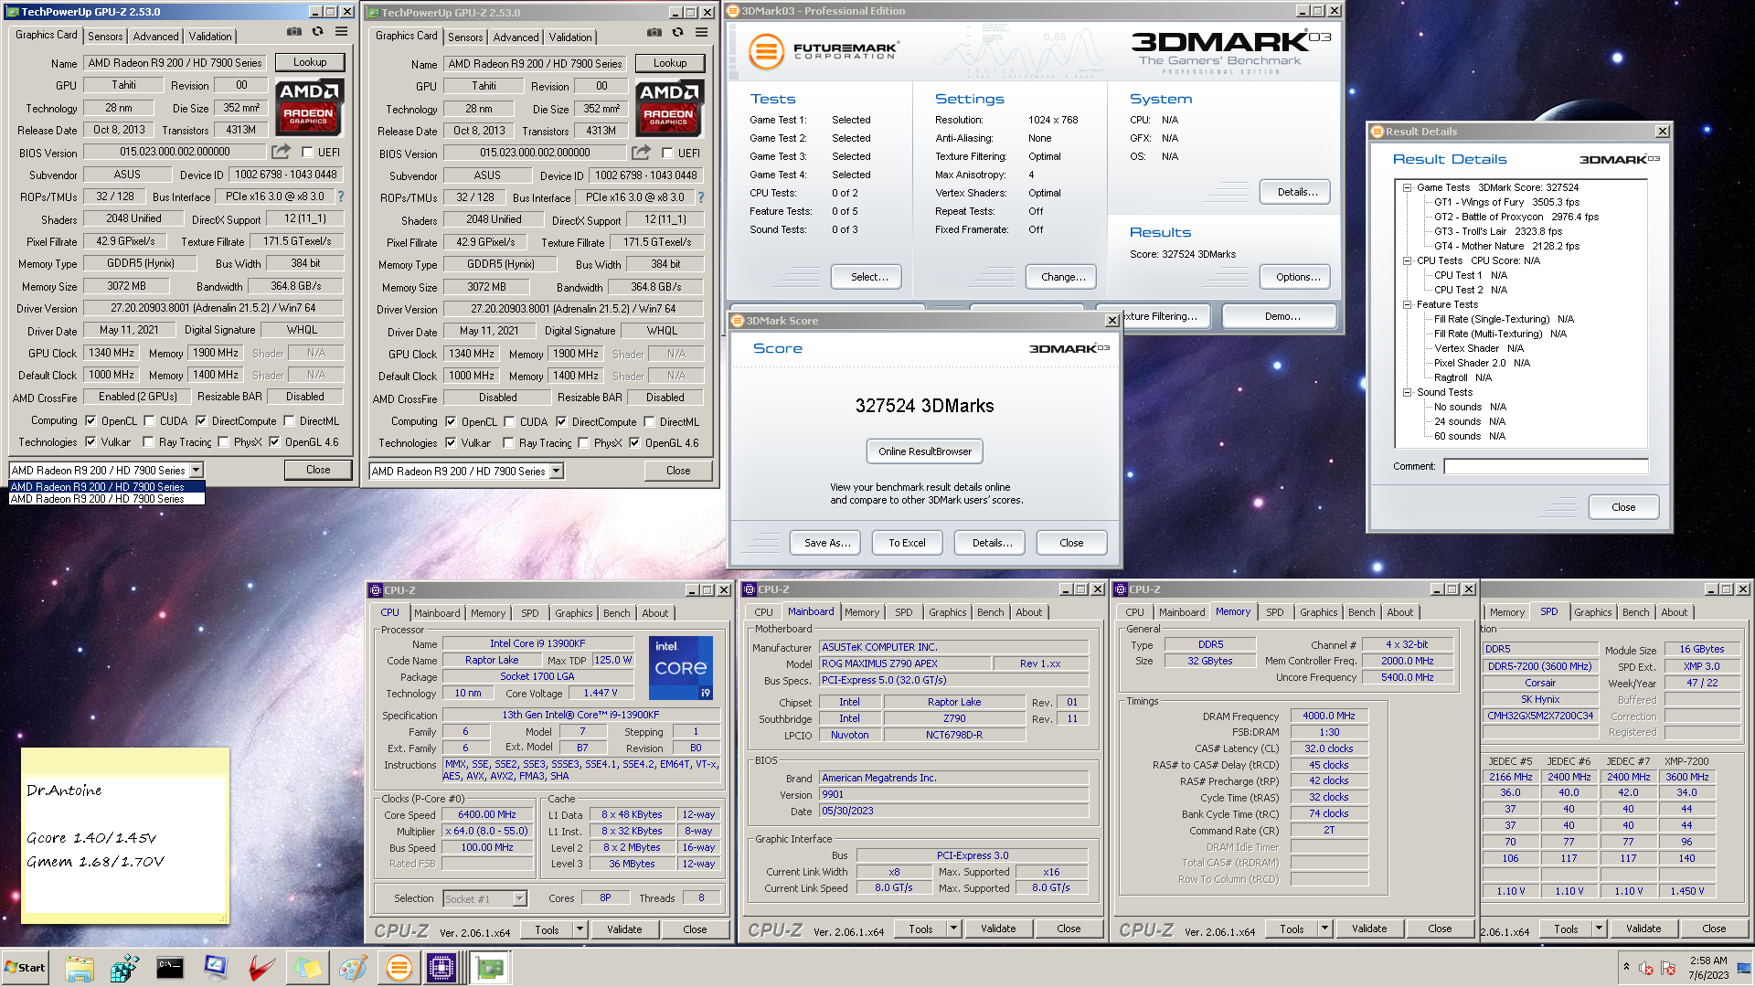Screen dimensions: 1755x987
Task: Select second GPU entry in left GPU-Z dropdown list
Action: pyautogui.click(x=106, y=499)
